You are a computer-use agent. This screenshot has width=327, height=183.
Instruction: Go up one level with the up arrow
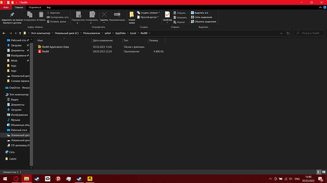tap(20, 33)
